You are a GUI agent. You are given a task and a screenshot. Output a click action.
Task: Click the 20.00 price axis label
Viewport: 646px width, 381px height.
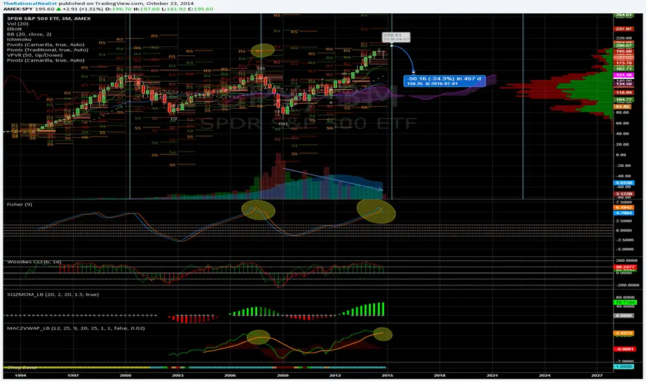coord(622,145)
